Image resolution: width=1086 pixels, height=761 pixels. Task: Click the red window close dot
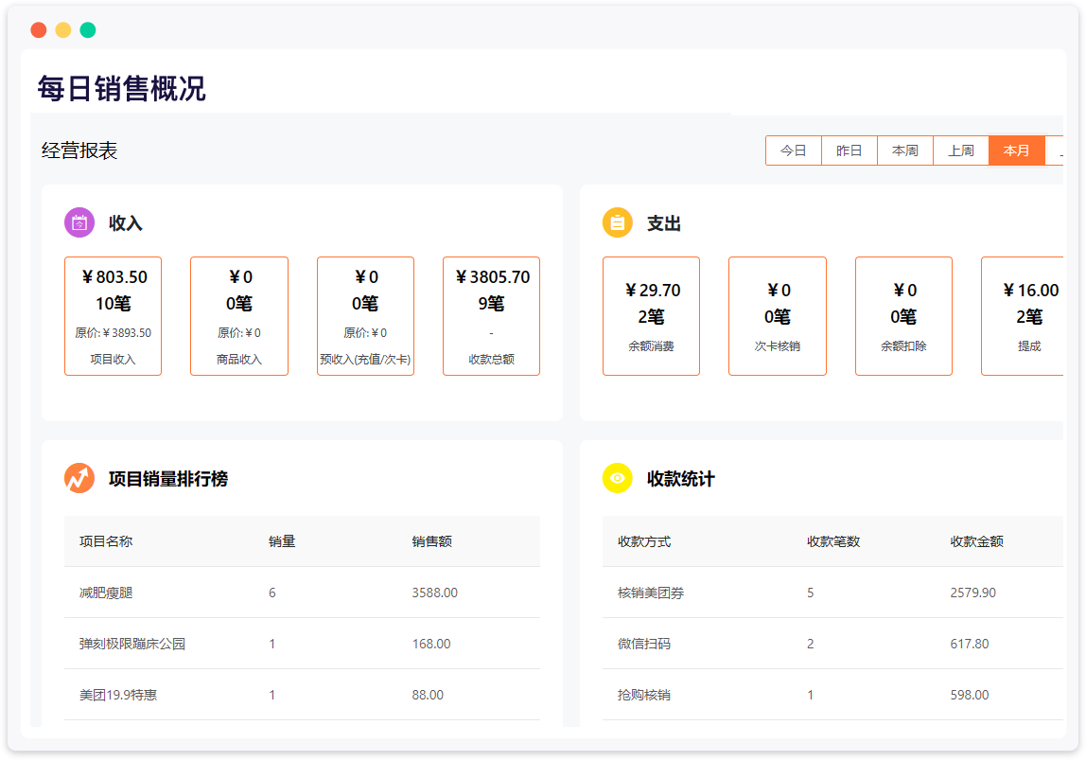click(x=39, y=29)
